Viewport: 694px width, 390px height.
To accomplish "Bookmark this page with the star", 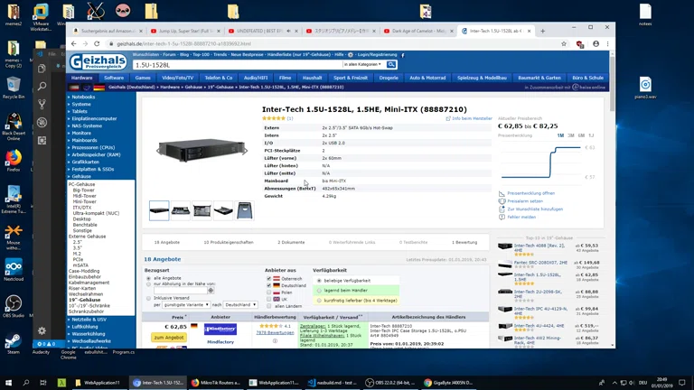I will tap(564, 43).
